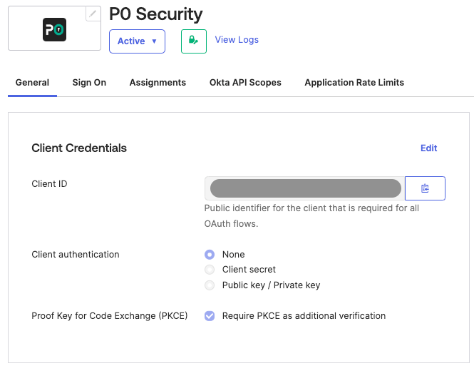The height and width of the screenshot is (366, 474).
Task: Go to the Okta API Scopes tab
Action: point(245,83)
